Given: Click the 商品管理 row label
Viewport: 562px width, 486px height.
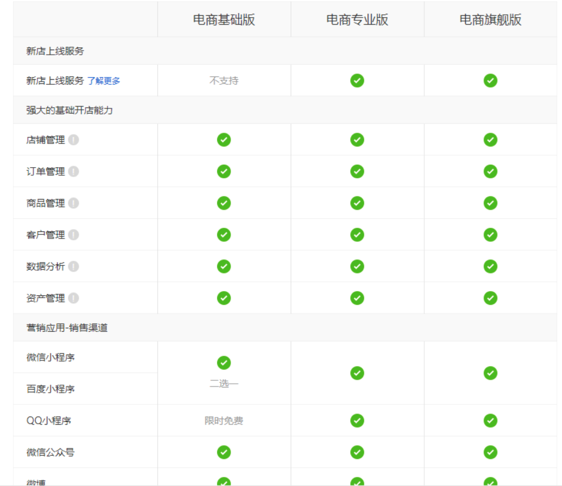Looking at the screenshot, I should coord(45,203).
